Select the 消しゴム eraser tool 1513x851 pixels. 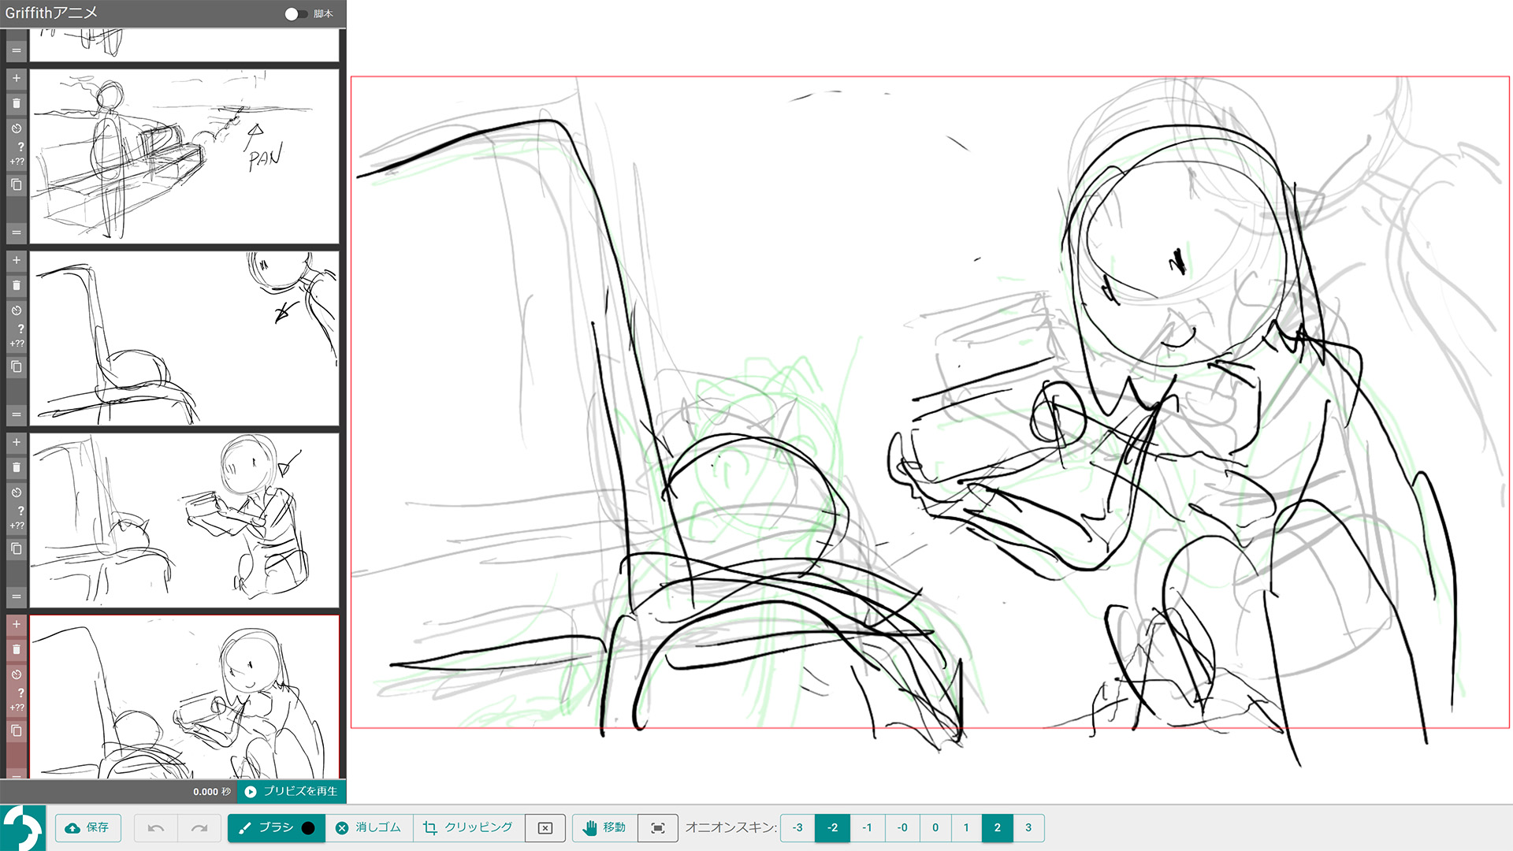[x=369, y=827]
